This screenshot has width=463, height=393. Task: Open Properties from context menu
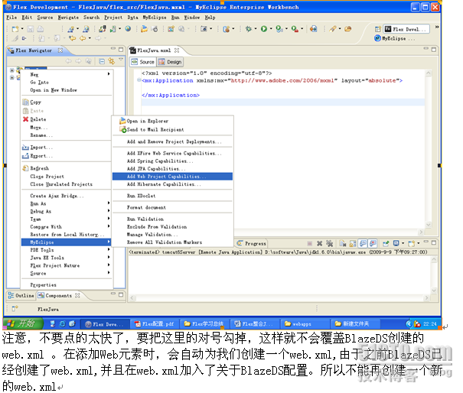66,285
